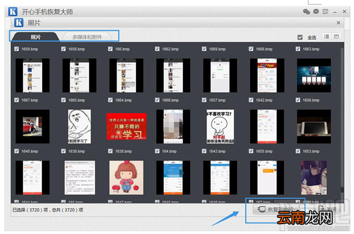
Task: Open thumbnail of 1658.bmp
Action: (80, 76)
